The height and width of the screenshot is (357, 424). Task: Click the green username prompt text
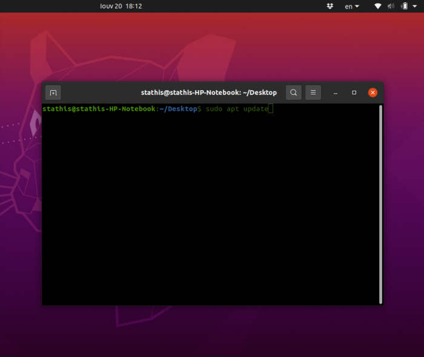(x=99, y=109)
